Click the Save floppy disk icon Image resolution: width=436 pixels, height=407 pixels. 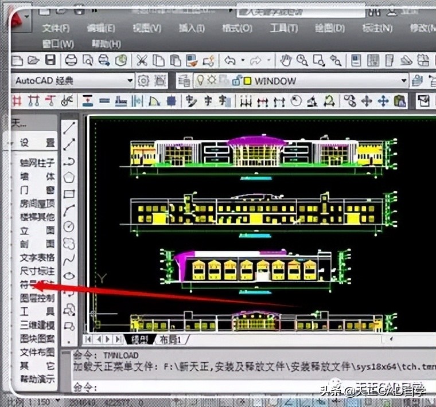click(50, 61)
